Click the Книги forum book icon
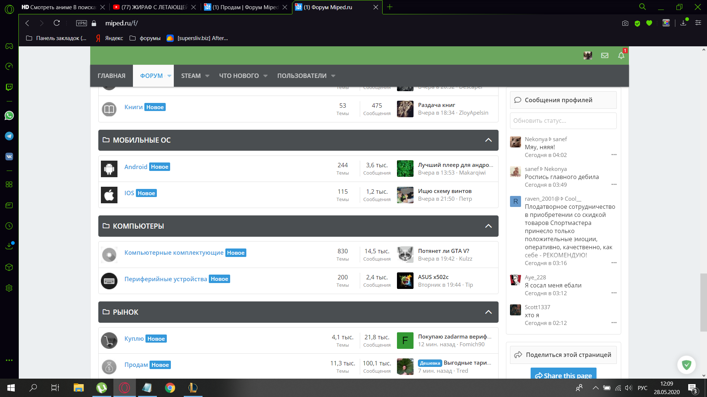This screenshot has height=397, width=707. [x=109, y=109]
